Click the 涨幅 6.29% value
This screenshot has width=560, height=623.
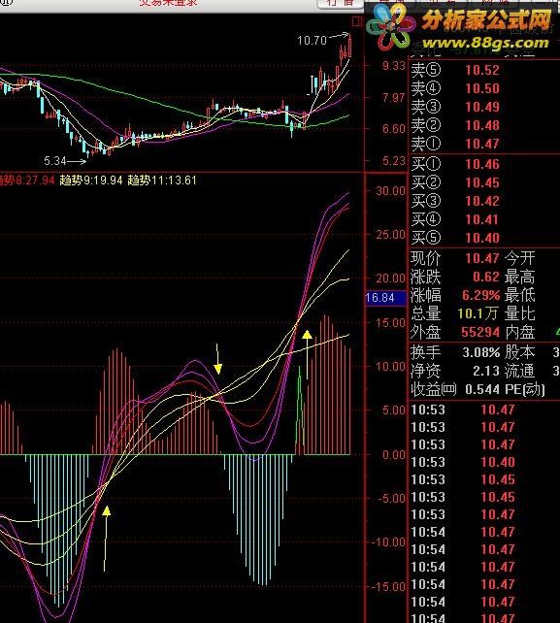click(x=481, y=295)
